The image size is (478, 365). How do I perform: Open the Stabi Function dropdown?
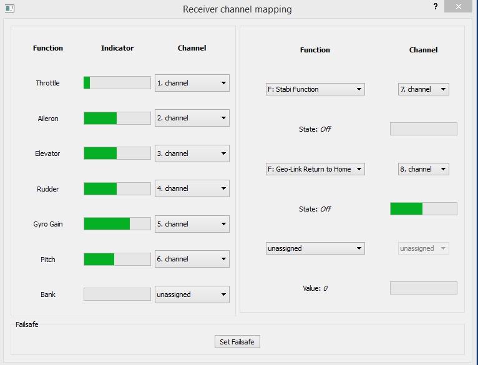point(315,89)
